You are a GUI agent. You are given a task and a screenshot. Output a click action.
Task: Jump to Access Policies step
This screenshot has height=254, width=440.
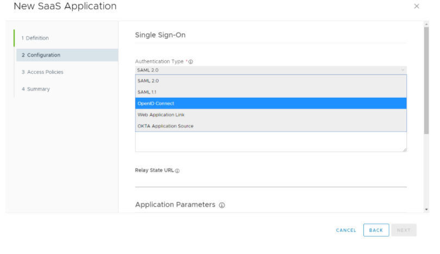pos(43,72)
